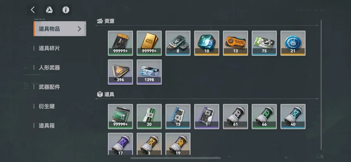Open the triangle home logo icon
The image size is (351, 162).
click(49, 10)
